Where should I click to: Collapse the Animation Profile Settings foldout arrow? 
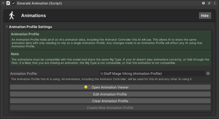[x=7, y=27]
